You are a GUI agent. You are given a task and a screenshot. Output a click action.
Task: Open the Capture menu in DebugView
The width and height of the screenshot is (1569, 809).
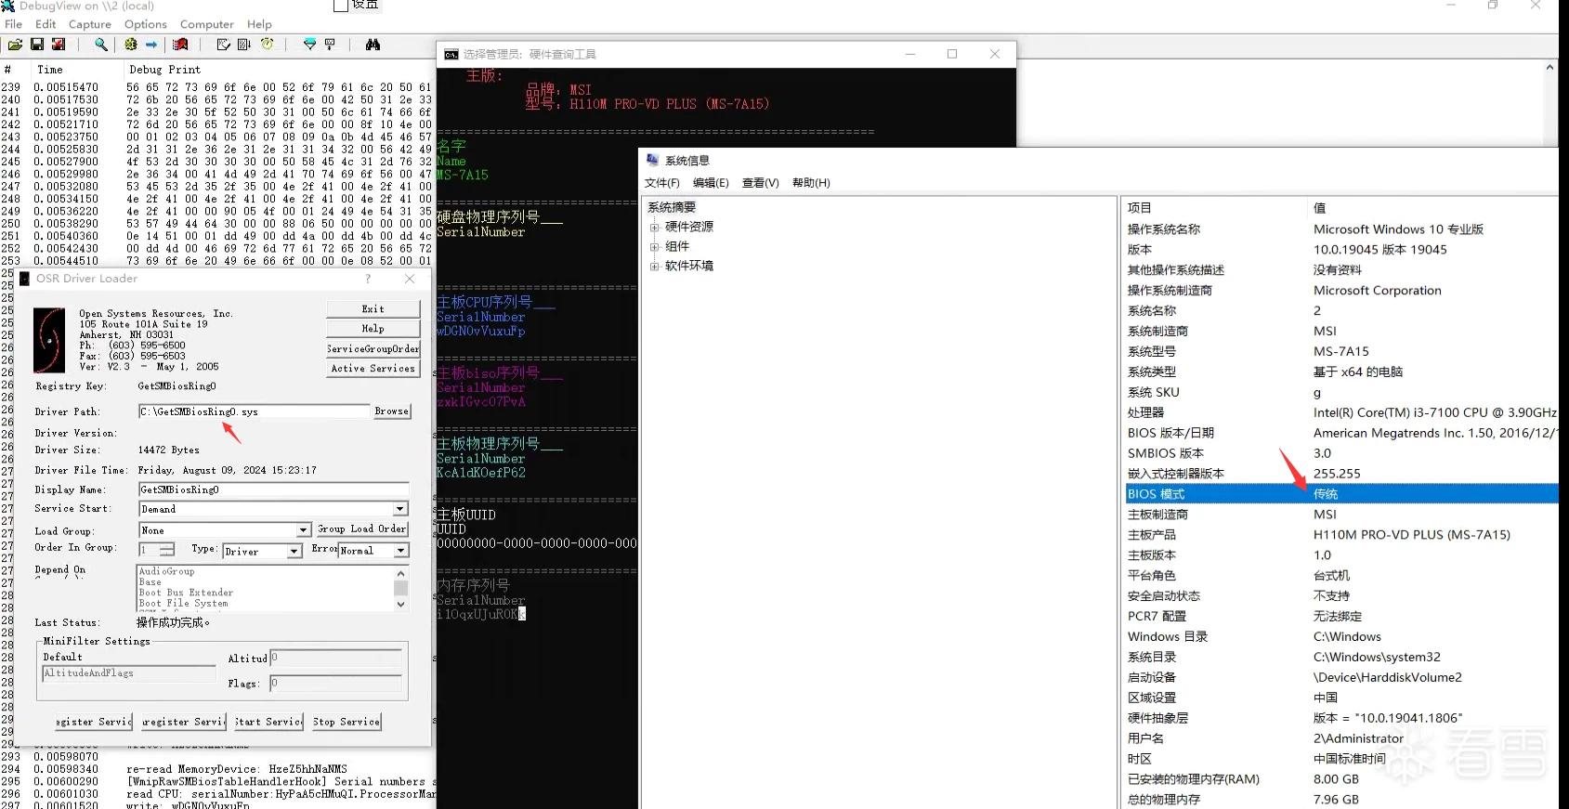point(90,24)
